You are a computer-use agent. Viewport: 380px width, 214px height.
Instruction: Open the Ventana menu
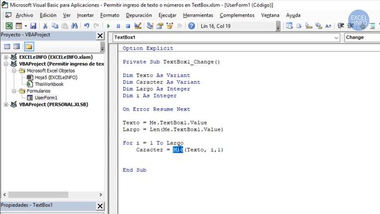[270, 15]
